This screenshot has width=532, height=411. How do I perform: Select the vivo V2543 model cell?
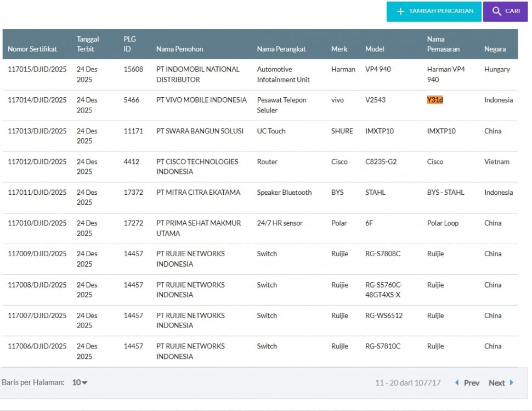tap(375, 100)
